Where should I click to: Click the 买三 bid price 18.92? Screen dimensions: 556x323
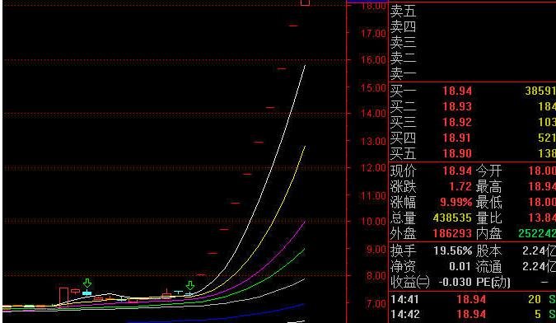(x=457, y=122)
